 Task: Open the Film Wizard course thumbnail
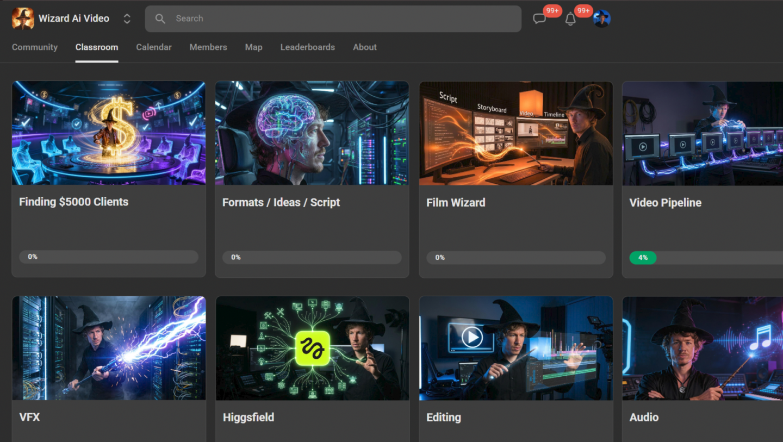(x=516, y=133)
